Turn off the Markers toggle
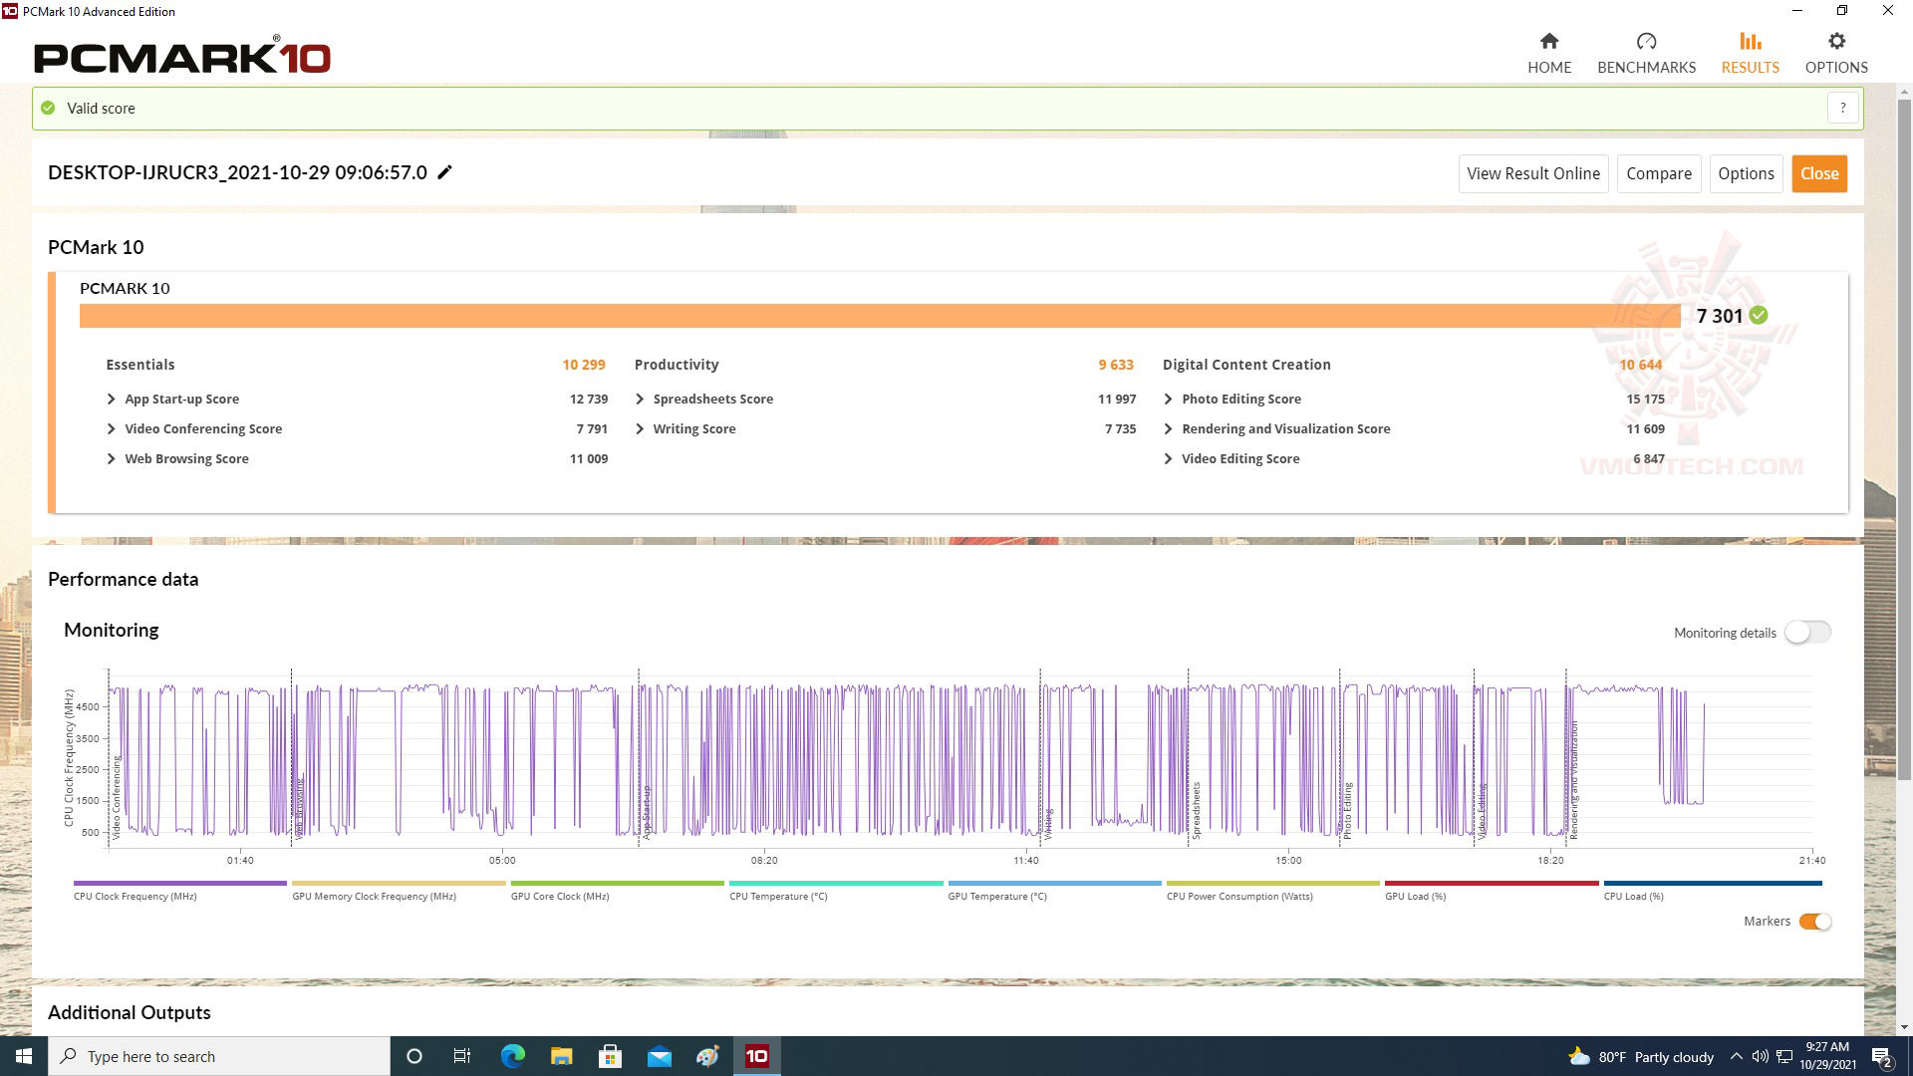 (x=1814, y=922)
